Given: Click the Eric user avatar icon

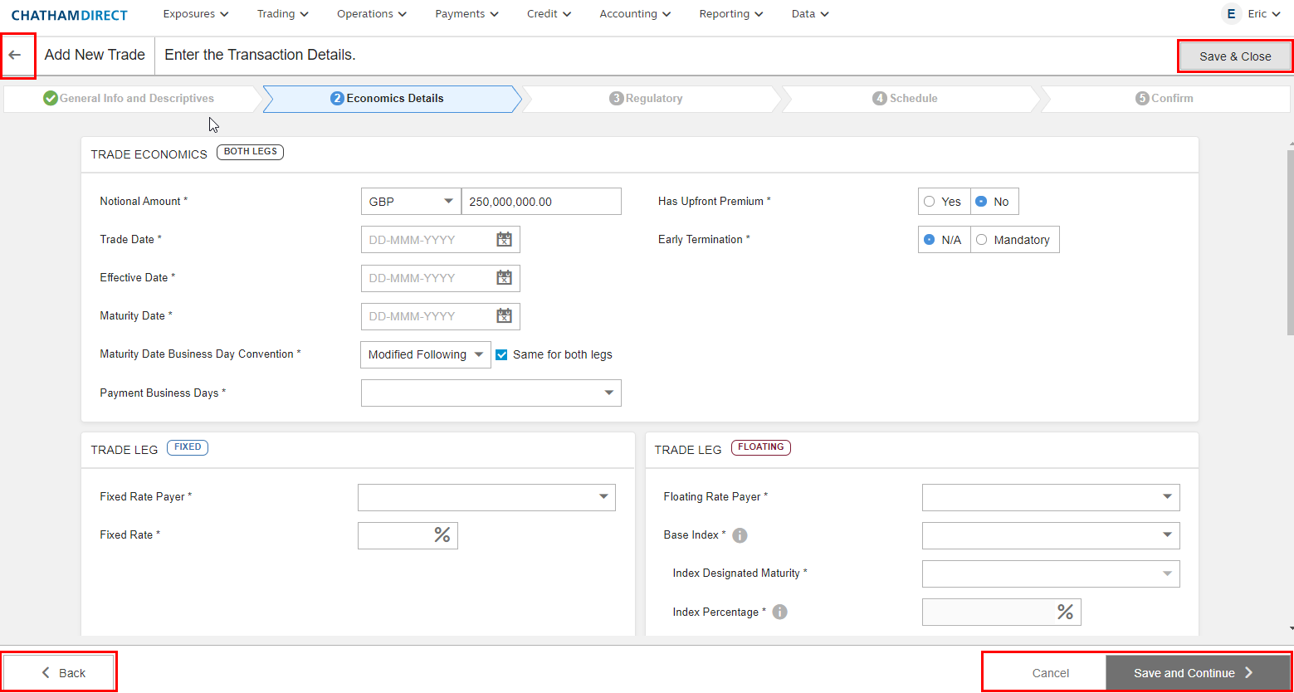Looking at the screenshot, I should click(x=1231, y=14).
